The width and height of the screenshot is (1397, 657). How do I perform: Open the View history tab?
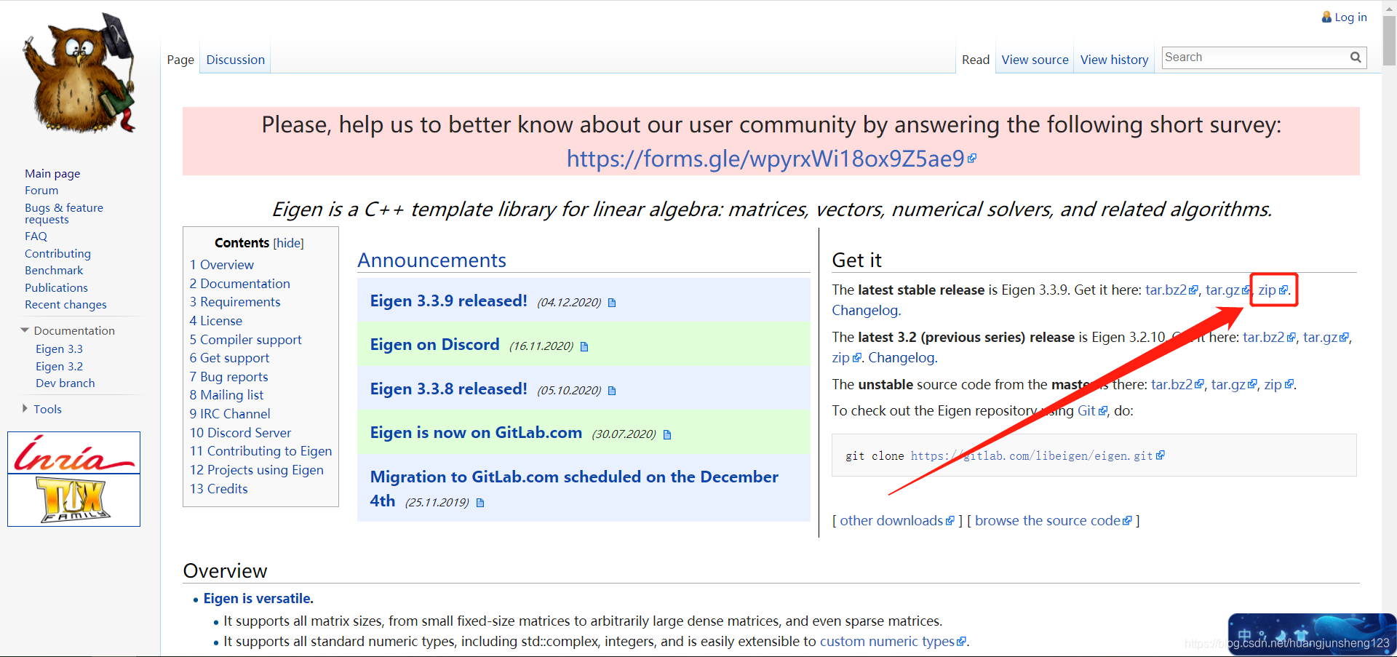1114,60
